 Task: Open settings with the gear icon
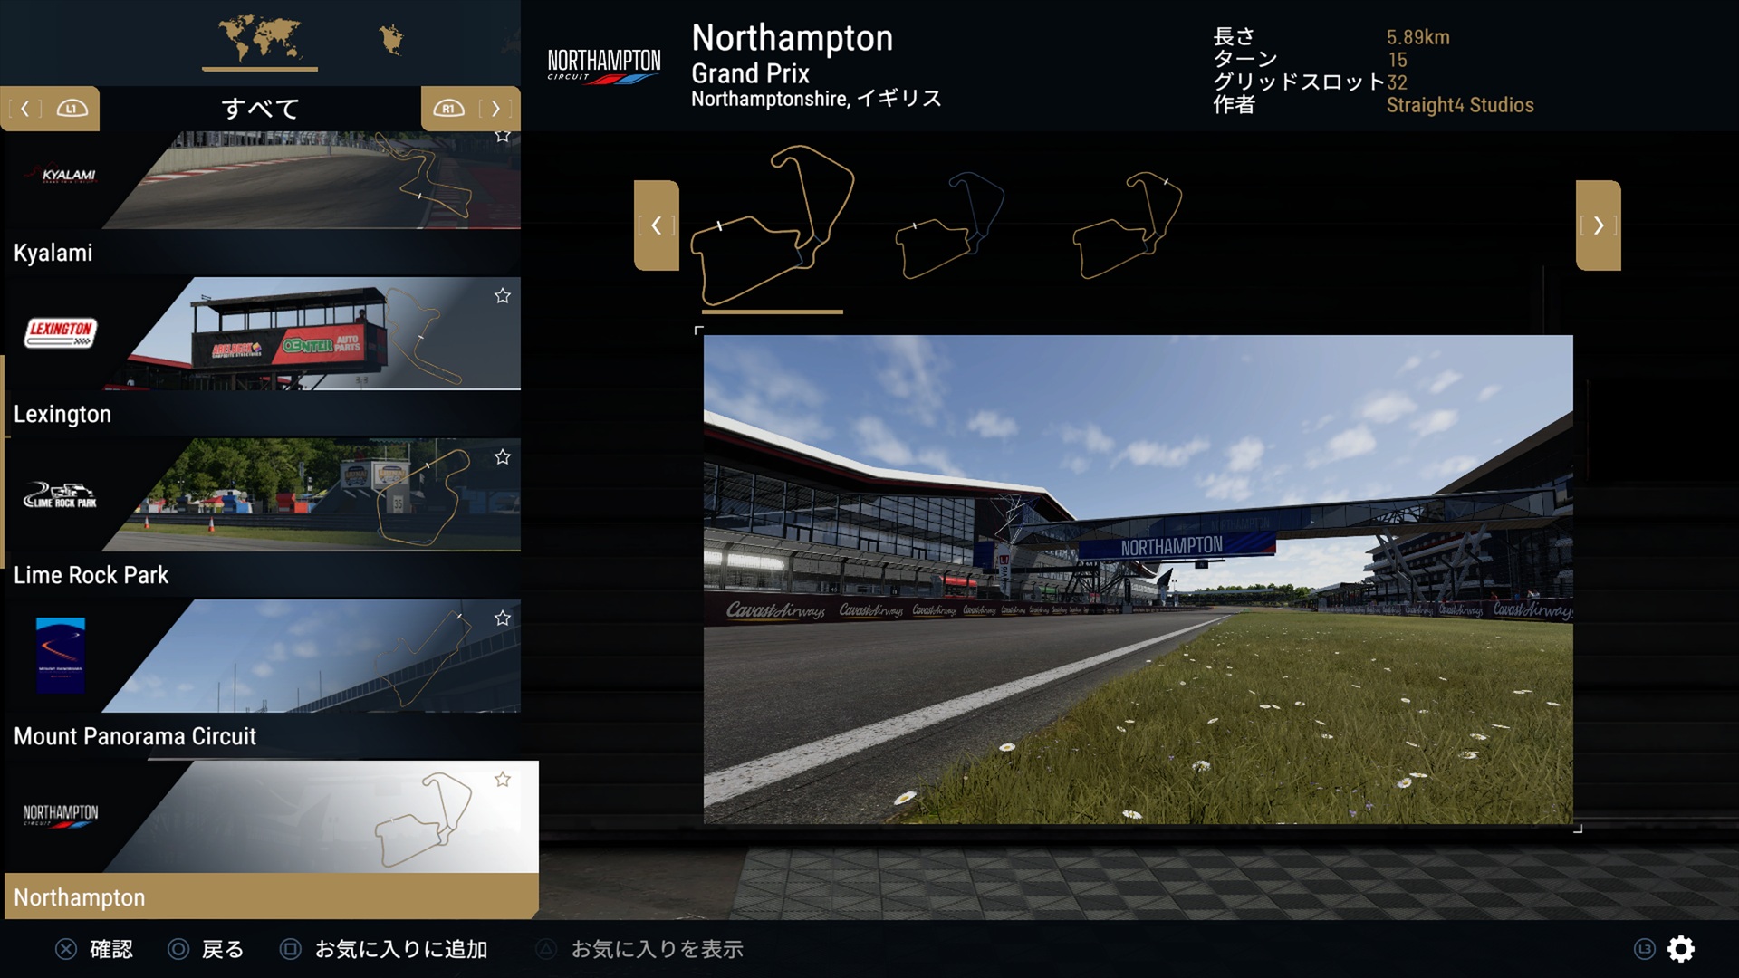[x=1681, y=949]
